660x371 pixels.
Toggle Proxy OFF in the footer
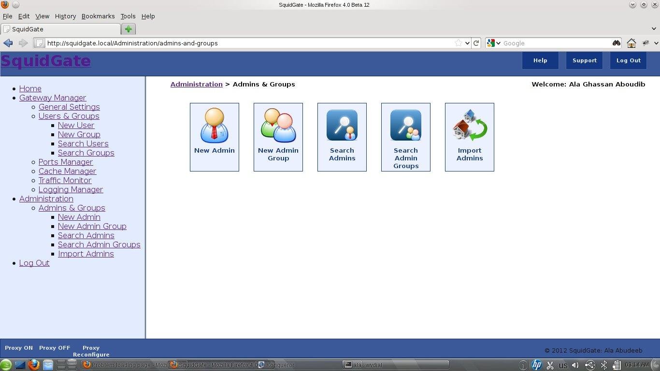[x=54, y=347]
